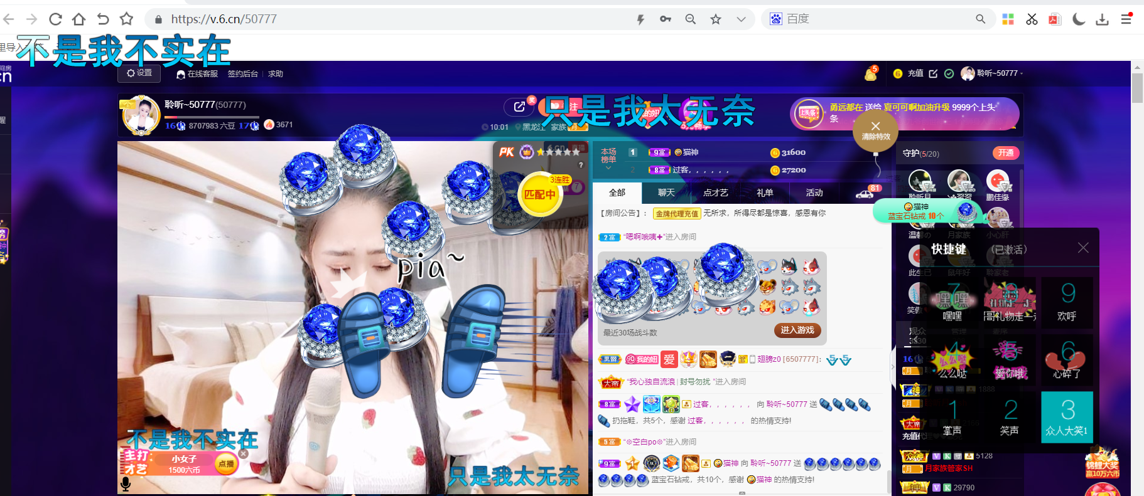Click the browser forward arrow
Image resolution: width=1144 pixels, height=496 pixels.
[x=31, y=19]
